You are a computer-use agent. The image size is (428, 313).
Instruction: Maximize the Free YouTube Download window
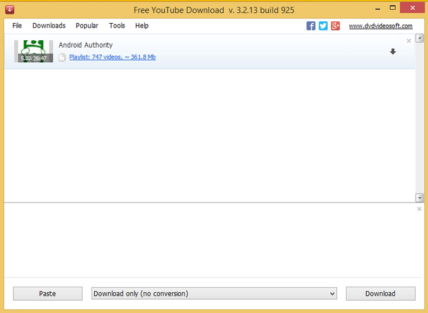[x=393, y=8]
